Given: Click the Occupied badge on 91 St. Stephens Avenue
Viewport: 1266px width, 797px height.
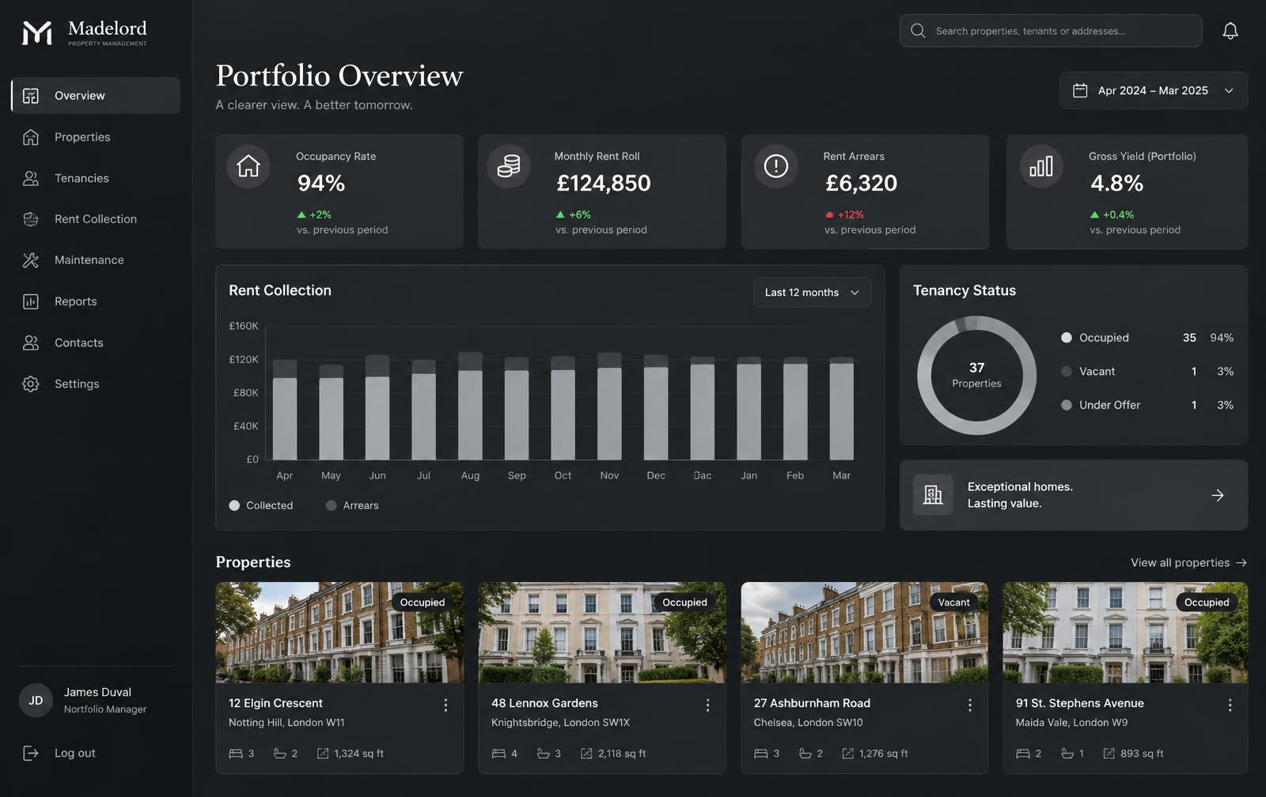Looking at the screenshot, I should [x=1207, y=602].
